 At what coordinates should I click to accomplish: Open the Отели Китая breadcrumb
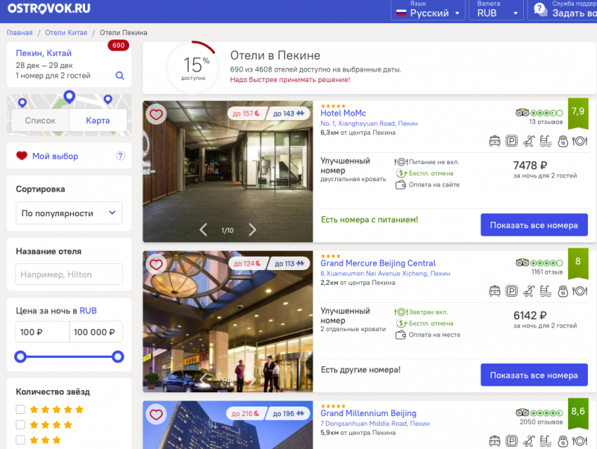tap(66, 33)
